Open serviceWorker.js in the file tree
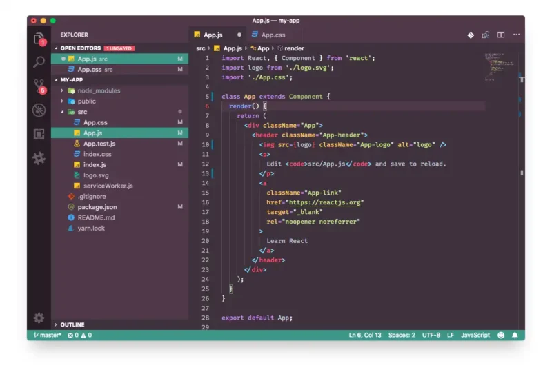 (x=119, y=186)
